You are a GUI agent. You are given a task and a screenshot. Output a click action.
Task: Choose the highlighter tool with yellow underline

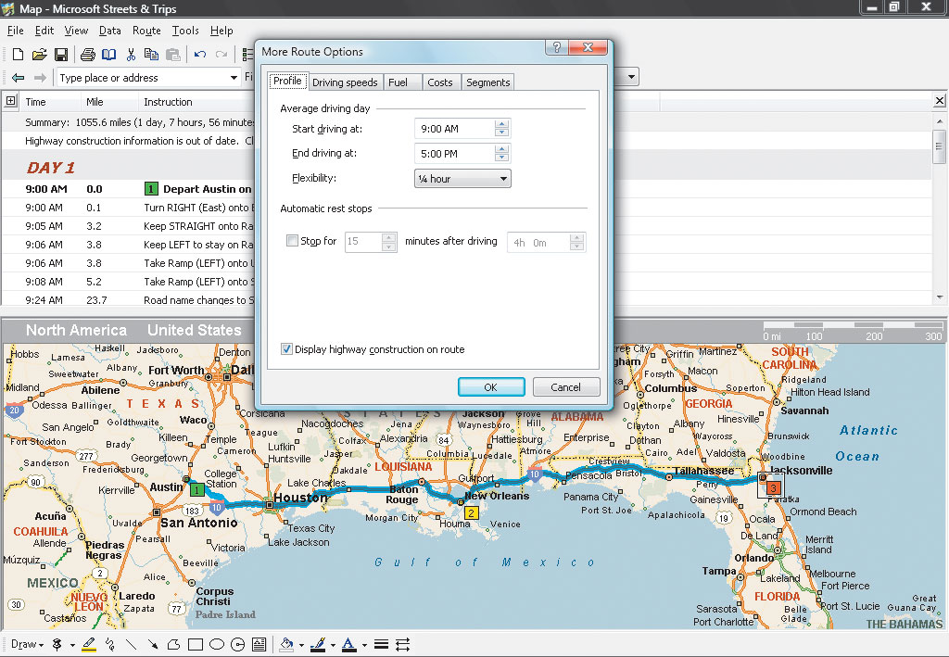tap(89, 644)
